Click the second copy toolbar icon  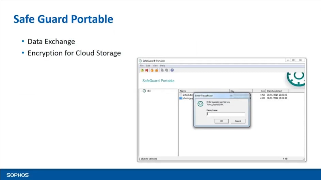tap(166, 70)
